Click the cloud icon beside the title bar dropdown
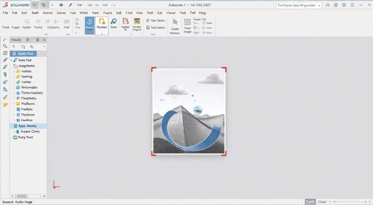The height and width of the screenshot is (205, 373). 327,5
